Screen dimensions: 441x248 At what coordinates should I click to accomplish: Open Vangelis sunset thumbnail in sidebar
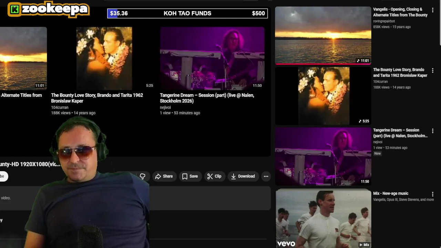coord(323,35)
